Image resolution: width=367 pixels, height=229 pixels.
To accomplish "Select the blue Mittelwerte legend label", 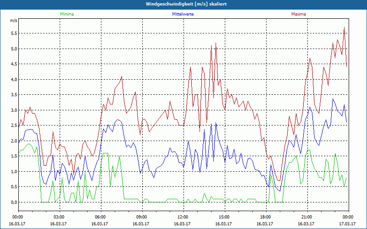I will (183, 14).
